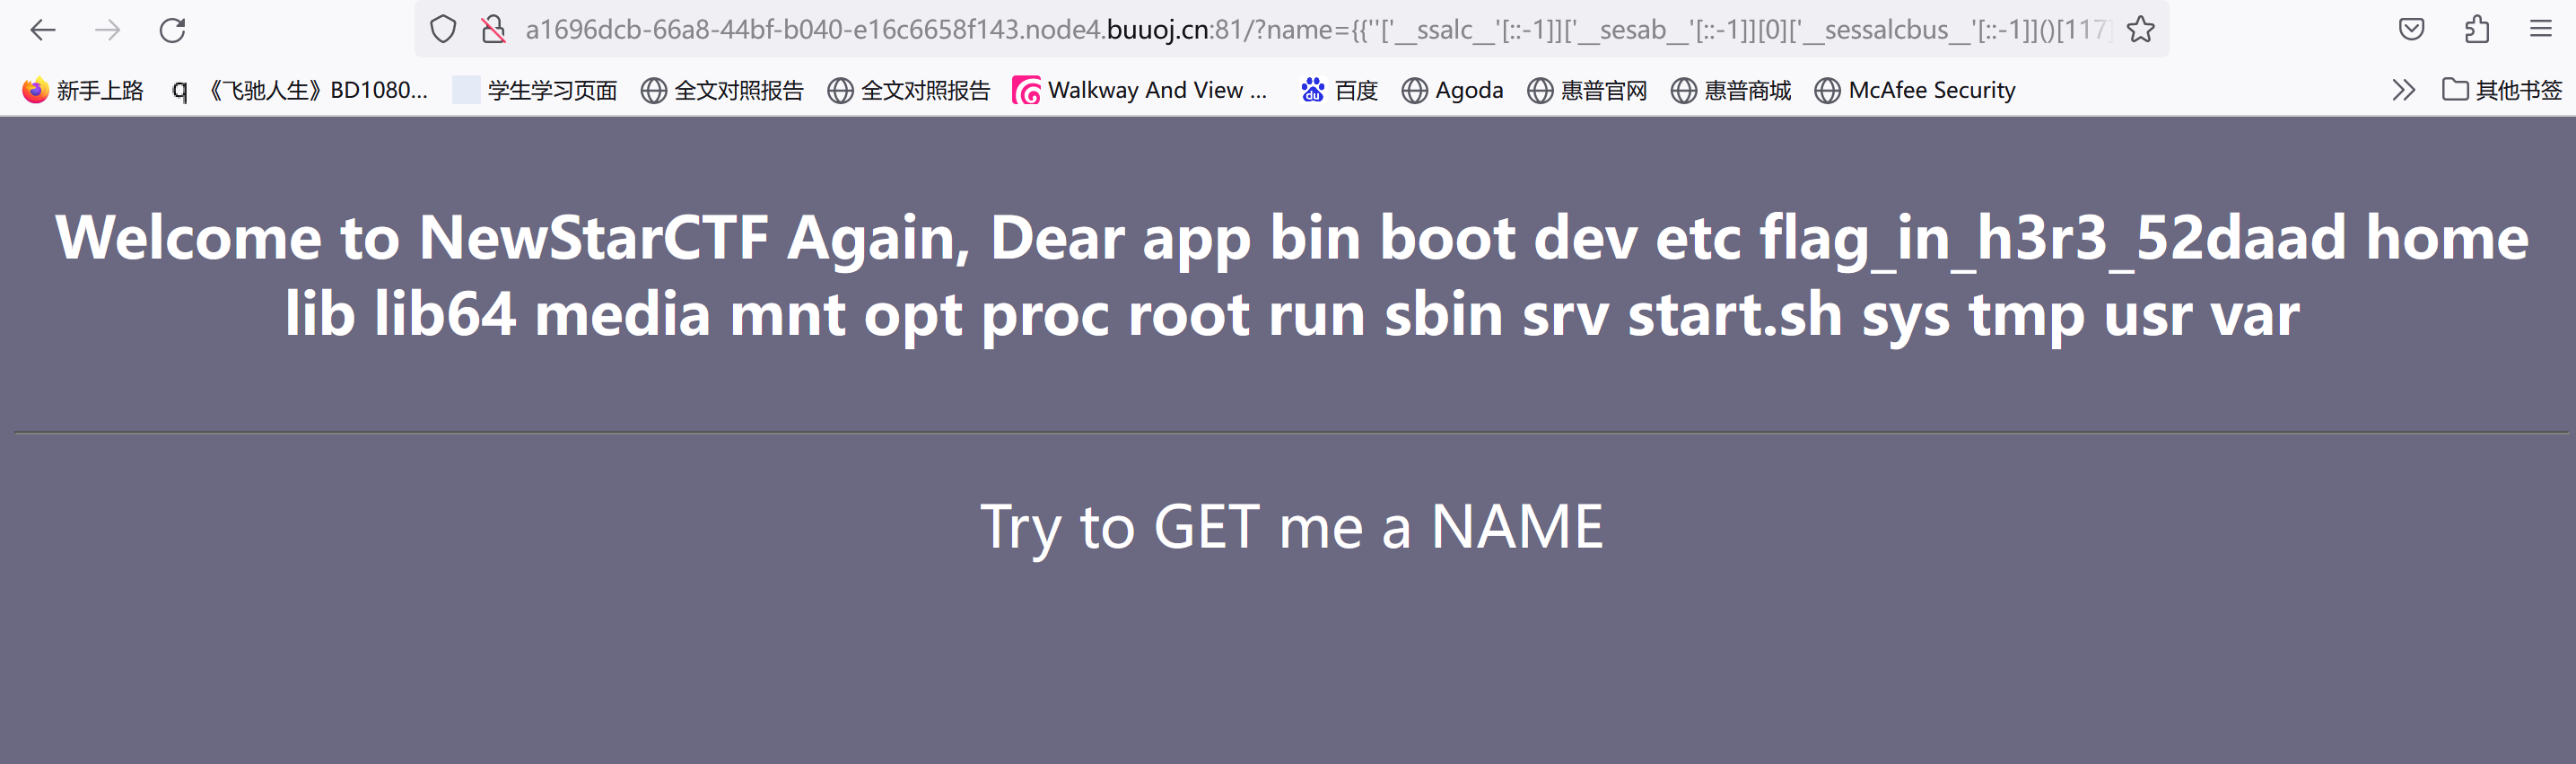
Task: Open the first 全文对照报告 bookmark
Action: [x=722, y=90]
